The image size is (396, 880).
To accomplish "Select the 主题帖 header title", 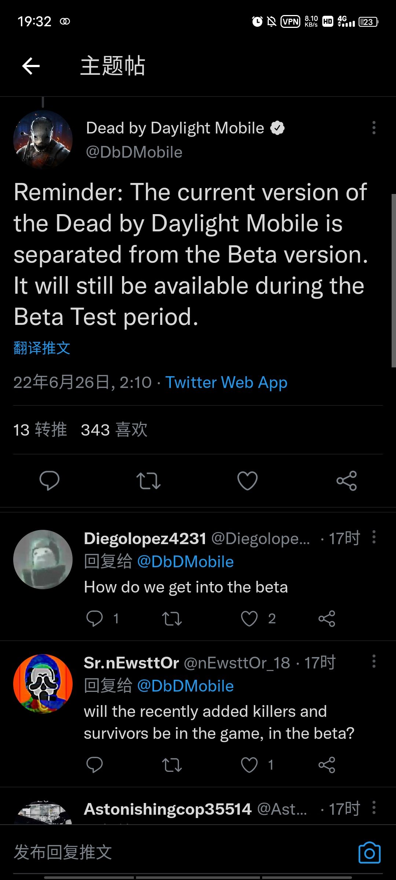I will 112,66.
